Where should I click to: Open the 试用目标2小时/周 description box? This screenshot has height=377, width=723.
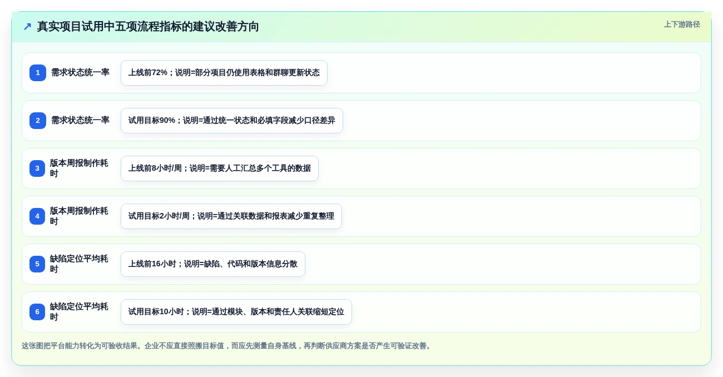[231, 216]
